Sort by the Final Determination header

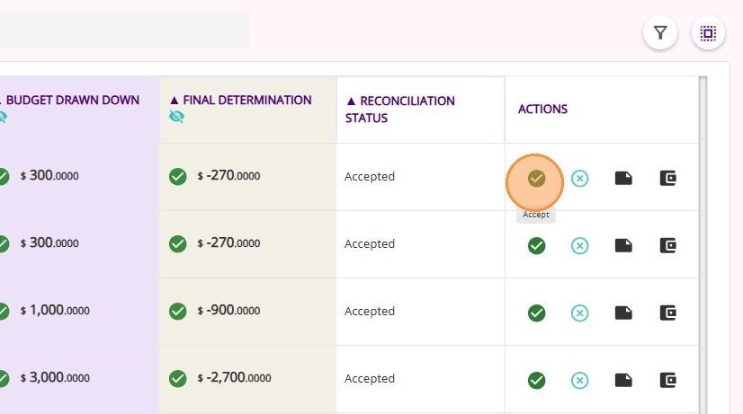240,100
